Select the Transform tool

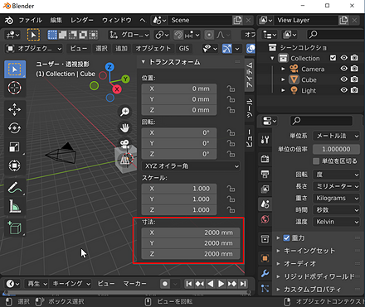tap(15, 165)
